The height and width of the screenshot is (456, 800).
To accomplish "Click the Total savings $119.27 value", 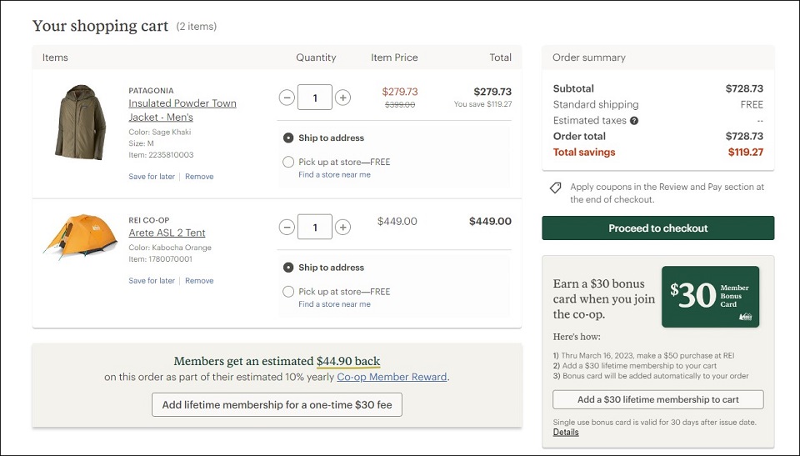I will tap(745, 153).
